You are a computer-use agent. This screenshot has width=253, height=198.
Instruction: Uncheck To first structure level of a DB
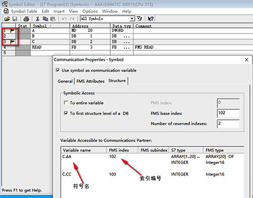66,113
